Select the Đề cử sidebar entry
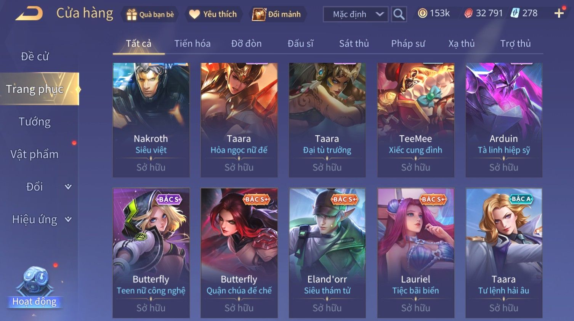 pos(35,56)
